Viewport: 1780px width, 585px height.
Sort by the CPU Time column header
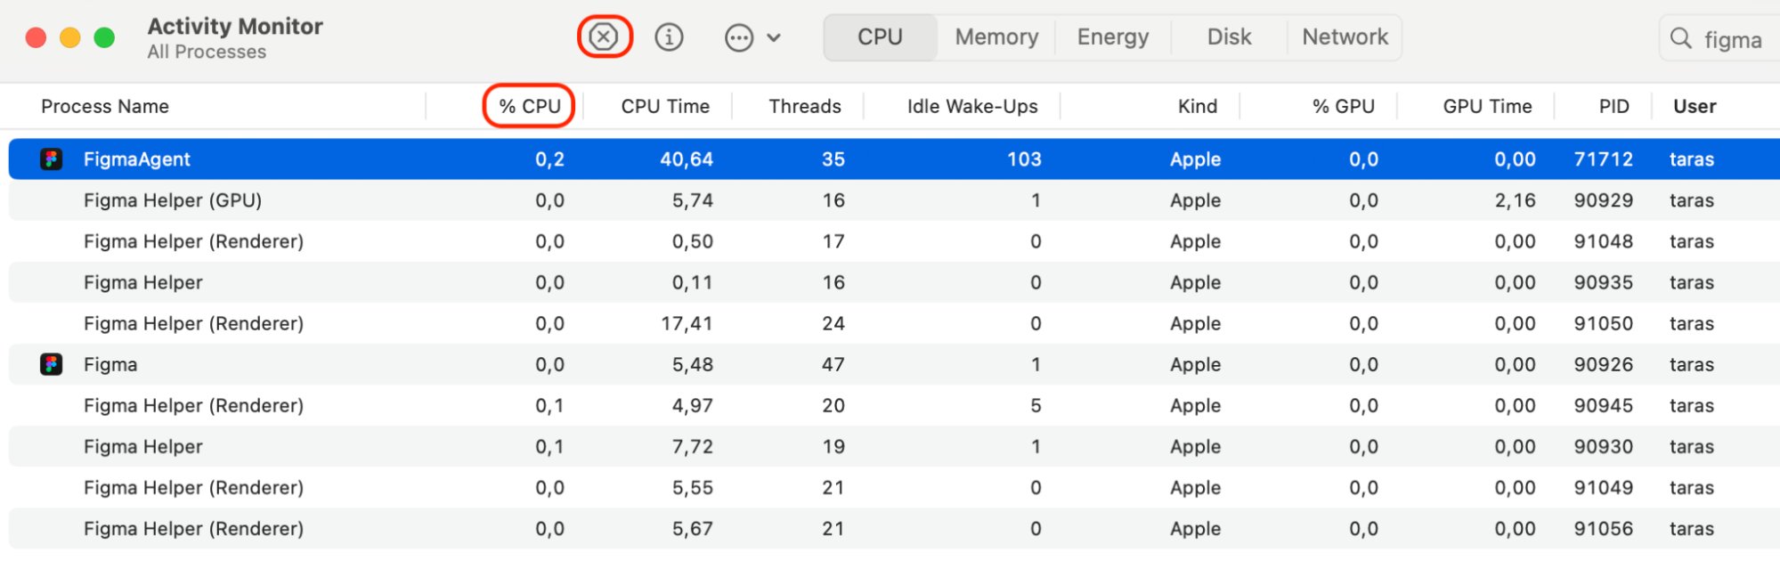tap(665, 107)
